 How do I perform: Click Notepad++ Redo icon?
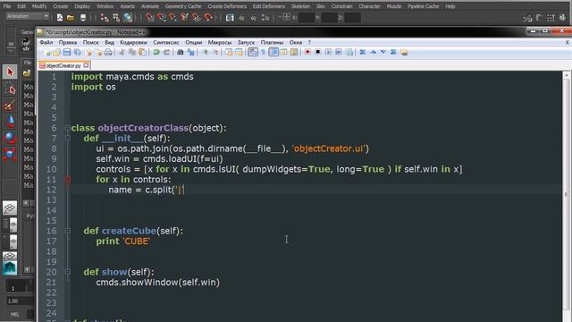click(x=167, y=53)
